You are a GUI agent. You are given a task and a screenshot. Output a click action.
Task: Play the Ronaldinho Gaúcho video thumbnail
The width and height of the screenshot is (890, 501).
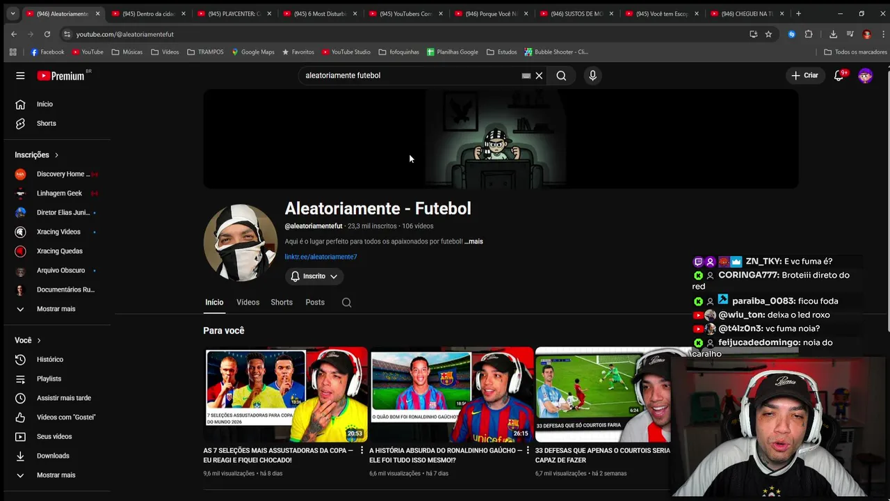click(451, 395)
